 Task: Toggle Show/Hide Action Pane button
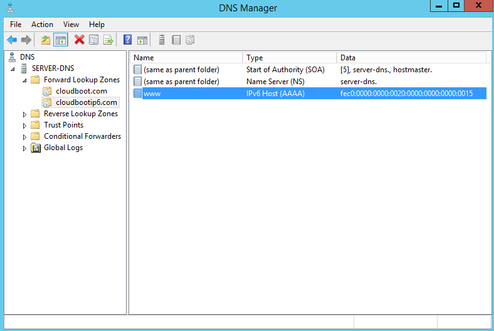142,40
